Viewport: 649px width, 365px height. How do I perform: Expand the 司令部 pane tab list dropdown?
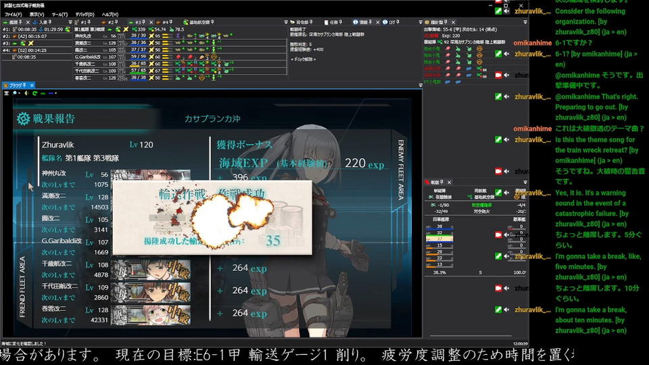coord(420,22)
